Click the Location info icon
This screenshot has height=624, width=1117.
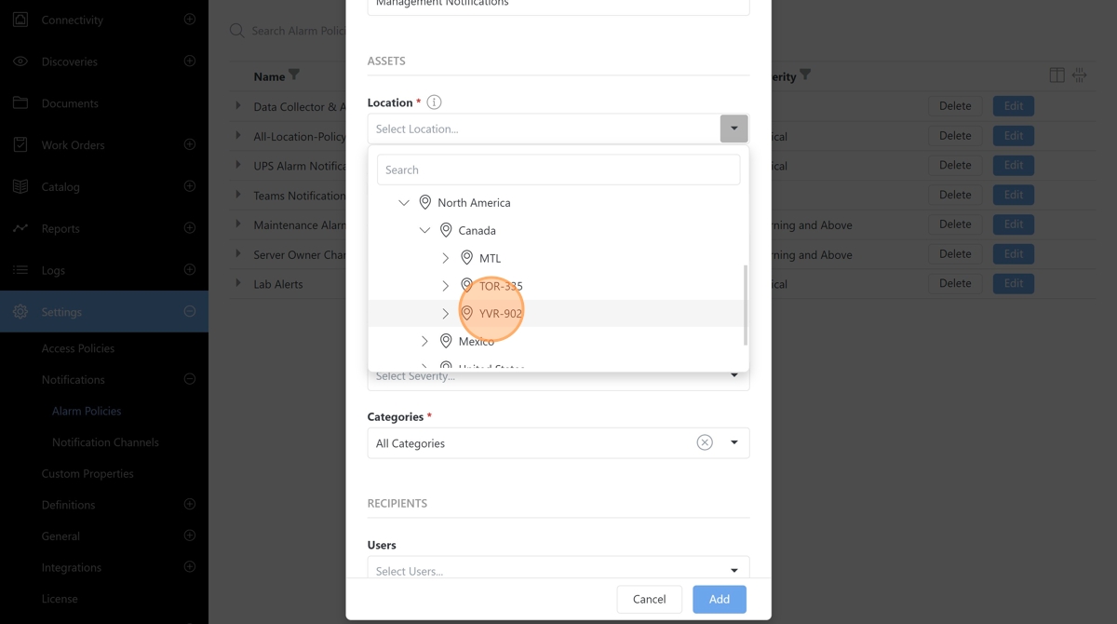(434, 102)
